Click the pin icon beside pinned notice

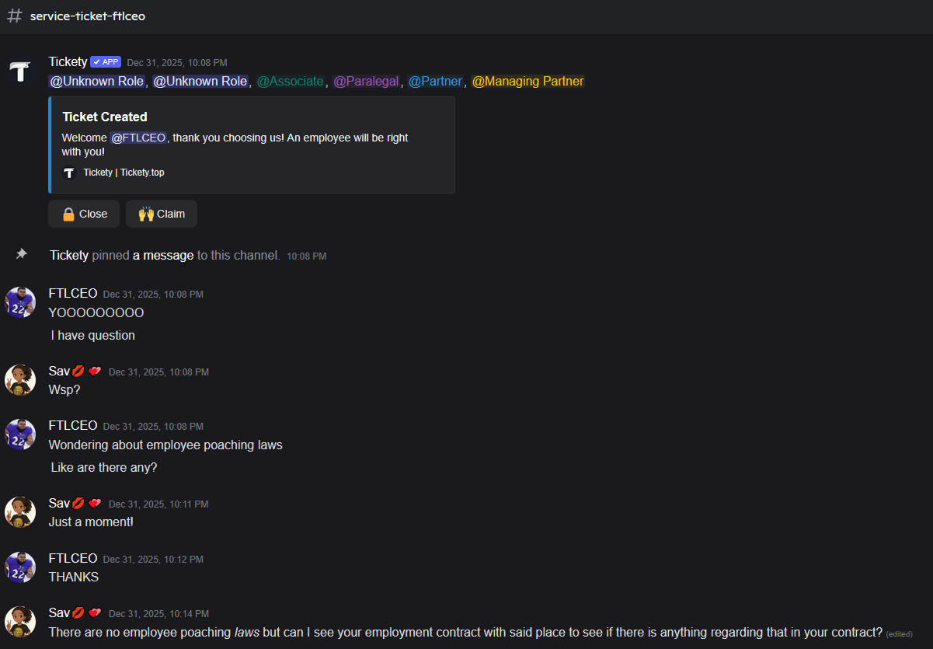[x=22, y=254]
